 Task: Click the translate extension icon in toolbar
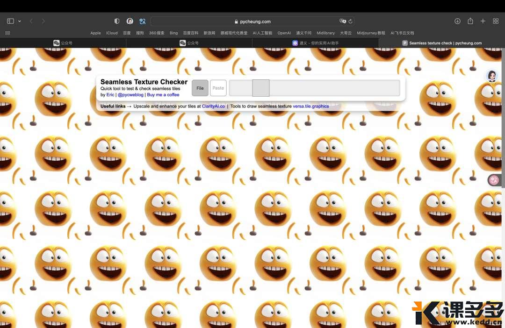point(143,21)
